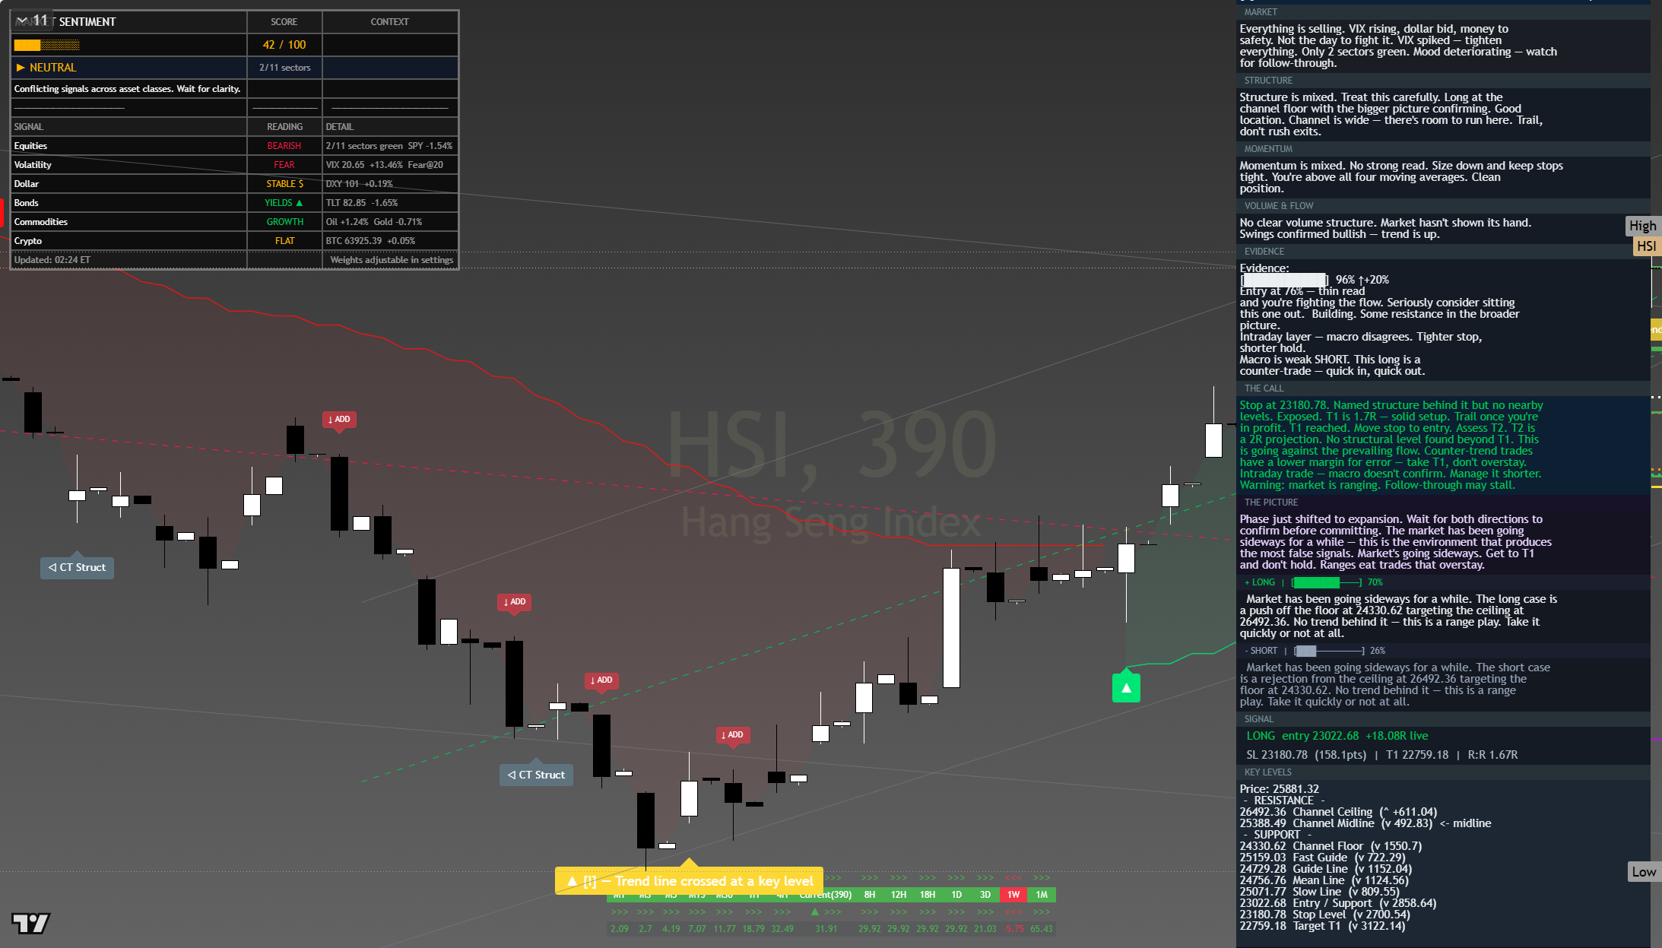Click the Price: 25881.32 line

pos(1279,789)
